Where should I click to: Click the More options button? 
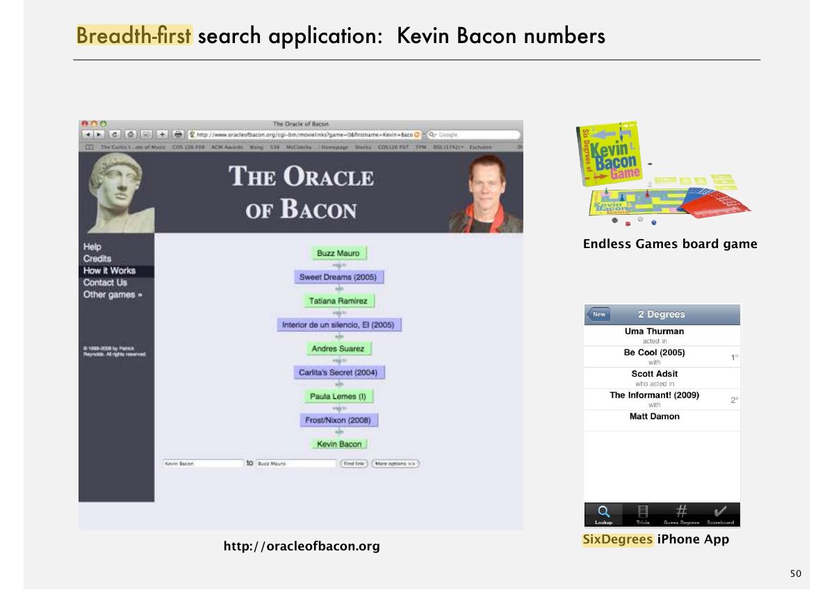click(x=395, y=464)
